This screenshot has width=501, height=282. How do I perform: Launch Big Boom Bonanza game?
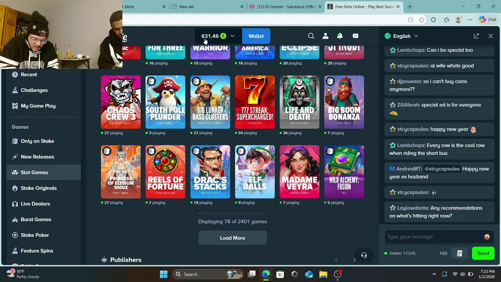tap(344, 102)
